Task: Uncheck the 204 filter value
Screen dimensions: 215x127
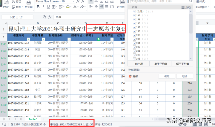Action: pyautogui.click(x=134, y=43)
